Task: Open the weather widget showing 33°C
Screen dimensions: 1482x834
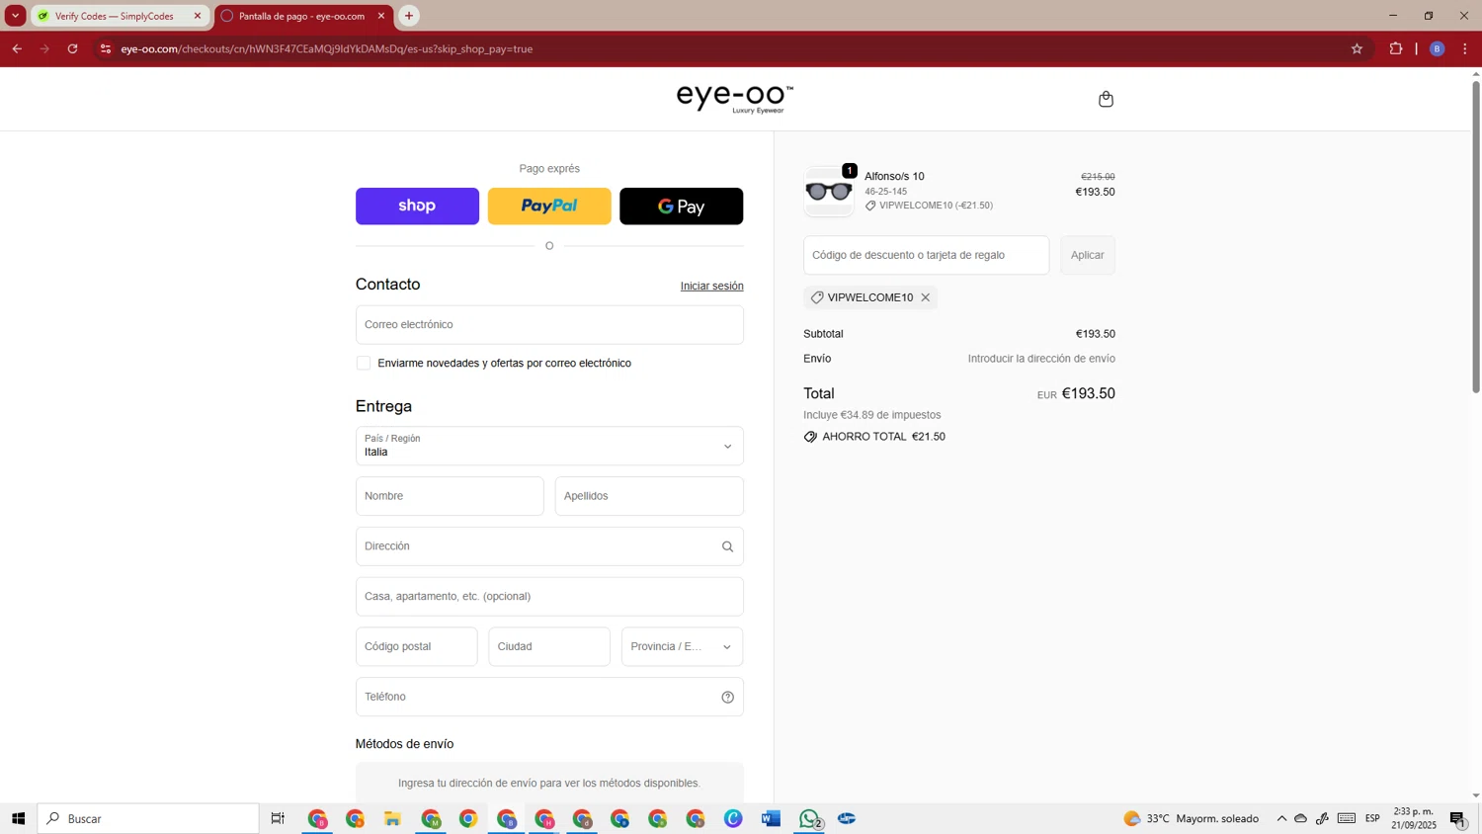Action: pos(1191,818)
